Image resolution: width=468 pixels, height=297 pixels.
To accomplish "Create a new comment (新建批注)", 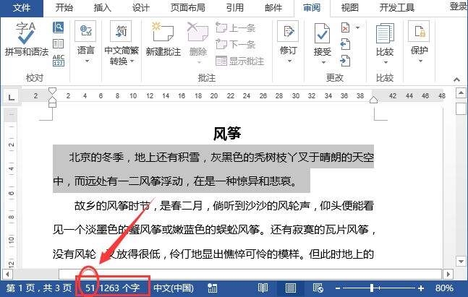I will 163,39.
